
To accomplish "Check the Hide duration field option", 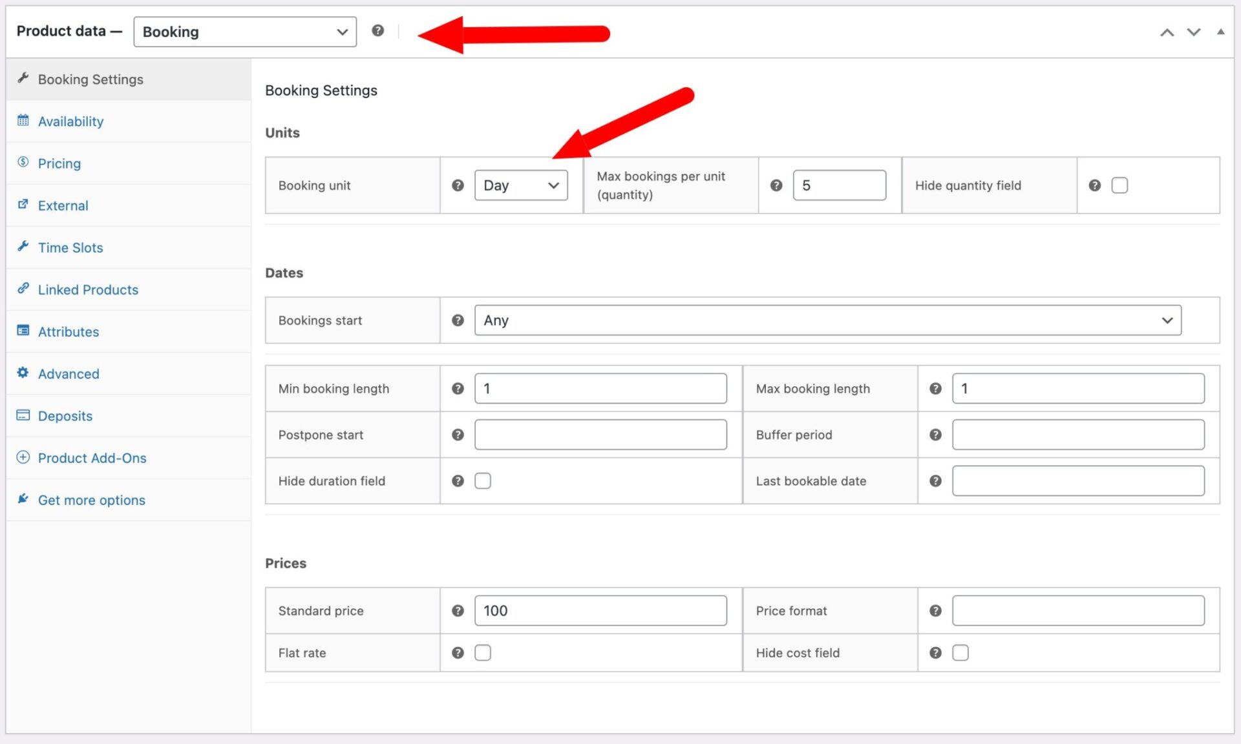I will pyautogui.click(x=483, y=480).
